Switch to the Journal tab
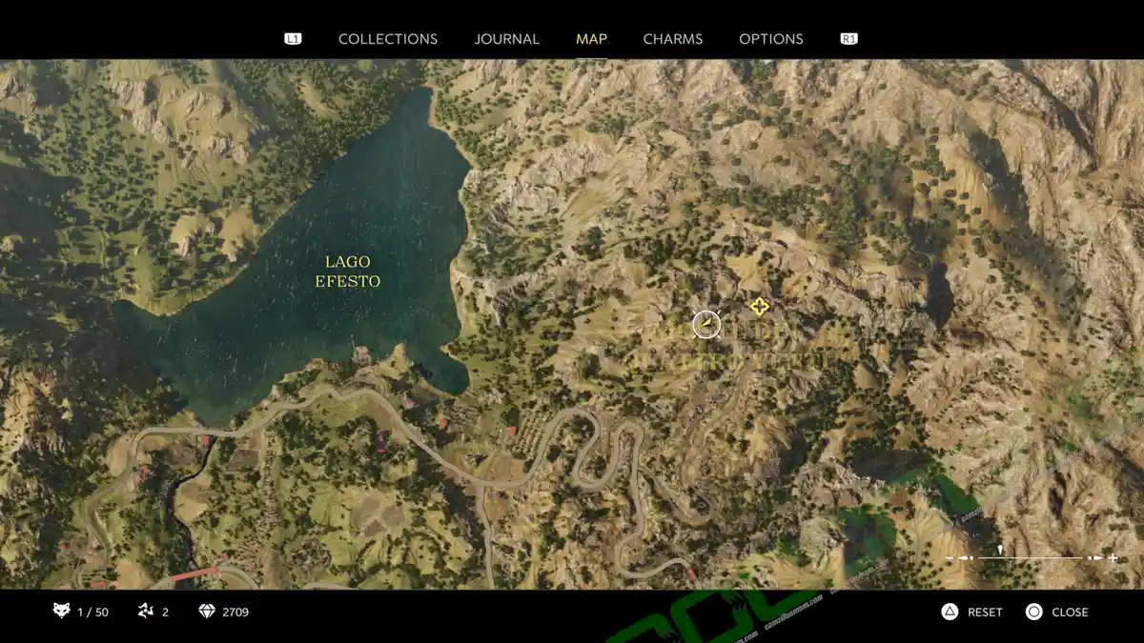This screenshot has width=1144, height=643. (x=507, y=39)
